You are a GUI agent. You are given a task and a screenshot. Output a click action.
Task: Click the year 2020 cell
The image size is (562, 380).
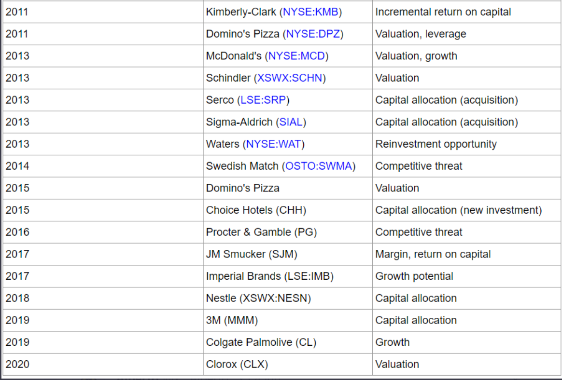tap(103, 364)
